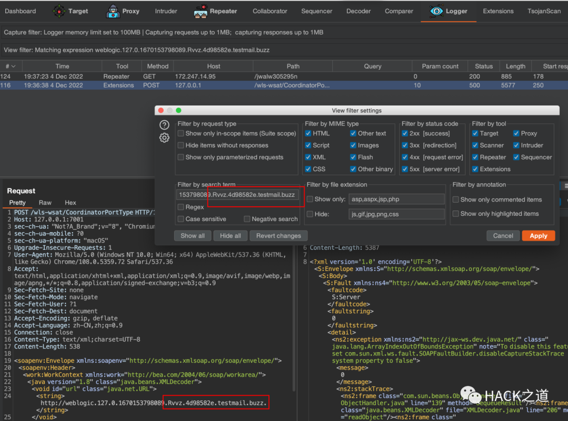Select the Hex request view tab
This screenshot has width=568, height=421.
click(70, 203)
